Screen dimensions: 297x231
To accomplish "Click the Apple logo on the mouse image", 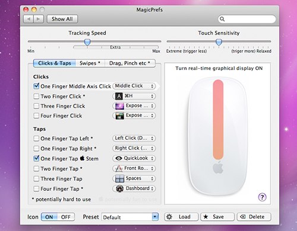I will [218, 167].
